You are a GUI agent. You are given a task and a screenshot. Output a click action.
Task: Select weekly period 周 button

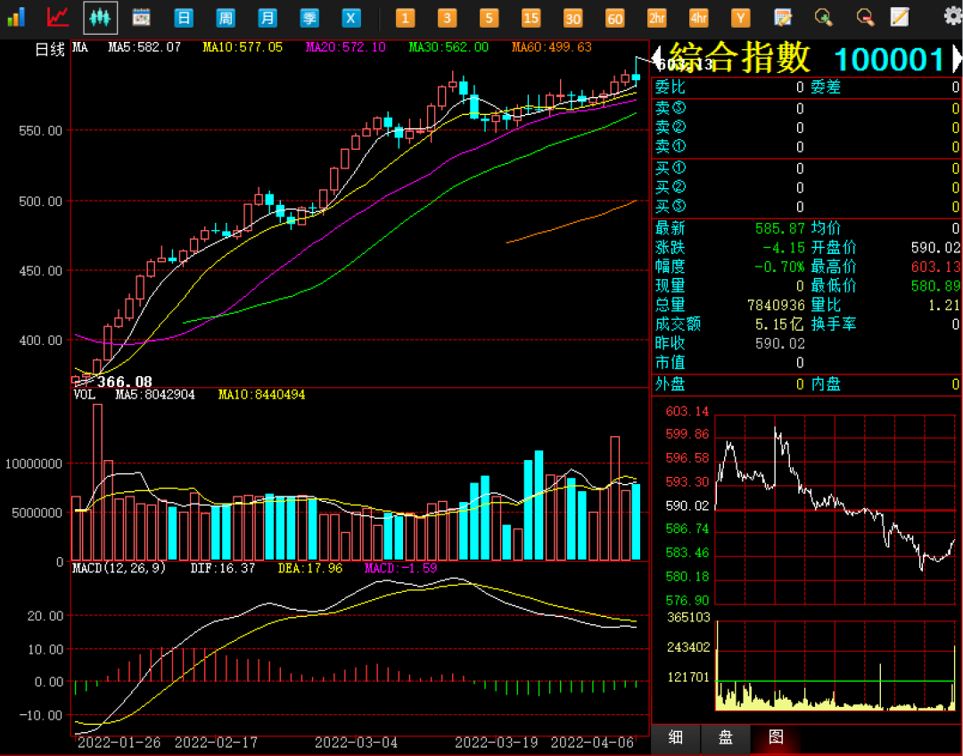226,19
